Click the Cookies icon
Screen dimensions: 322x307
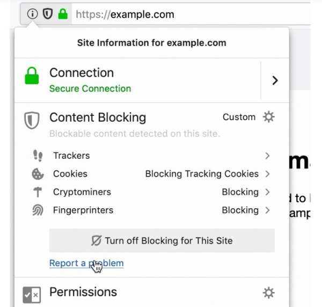tap(38, 174)
